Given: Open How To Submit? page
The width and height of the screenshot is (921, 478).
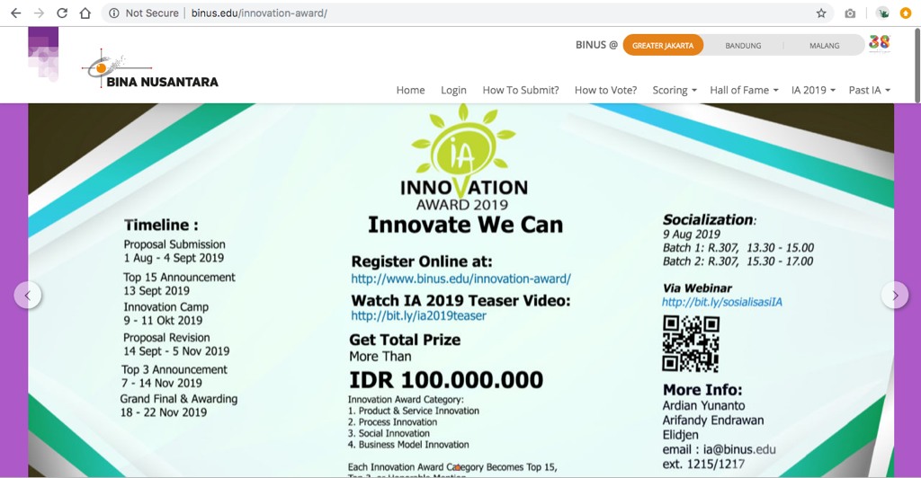Looking at the screenshot, I should [x=521, y=90].
